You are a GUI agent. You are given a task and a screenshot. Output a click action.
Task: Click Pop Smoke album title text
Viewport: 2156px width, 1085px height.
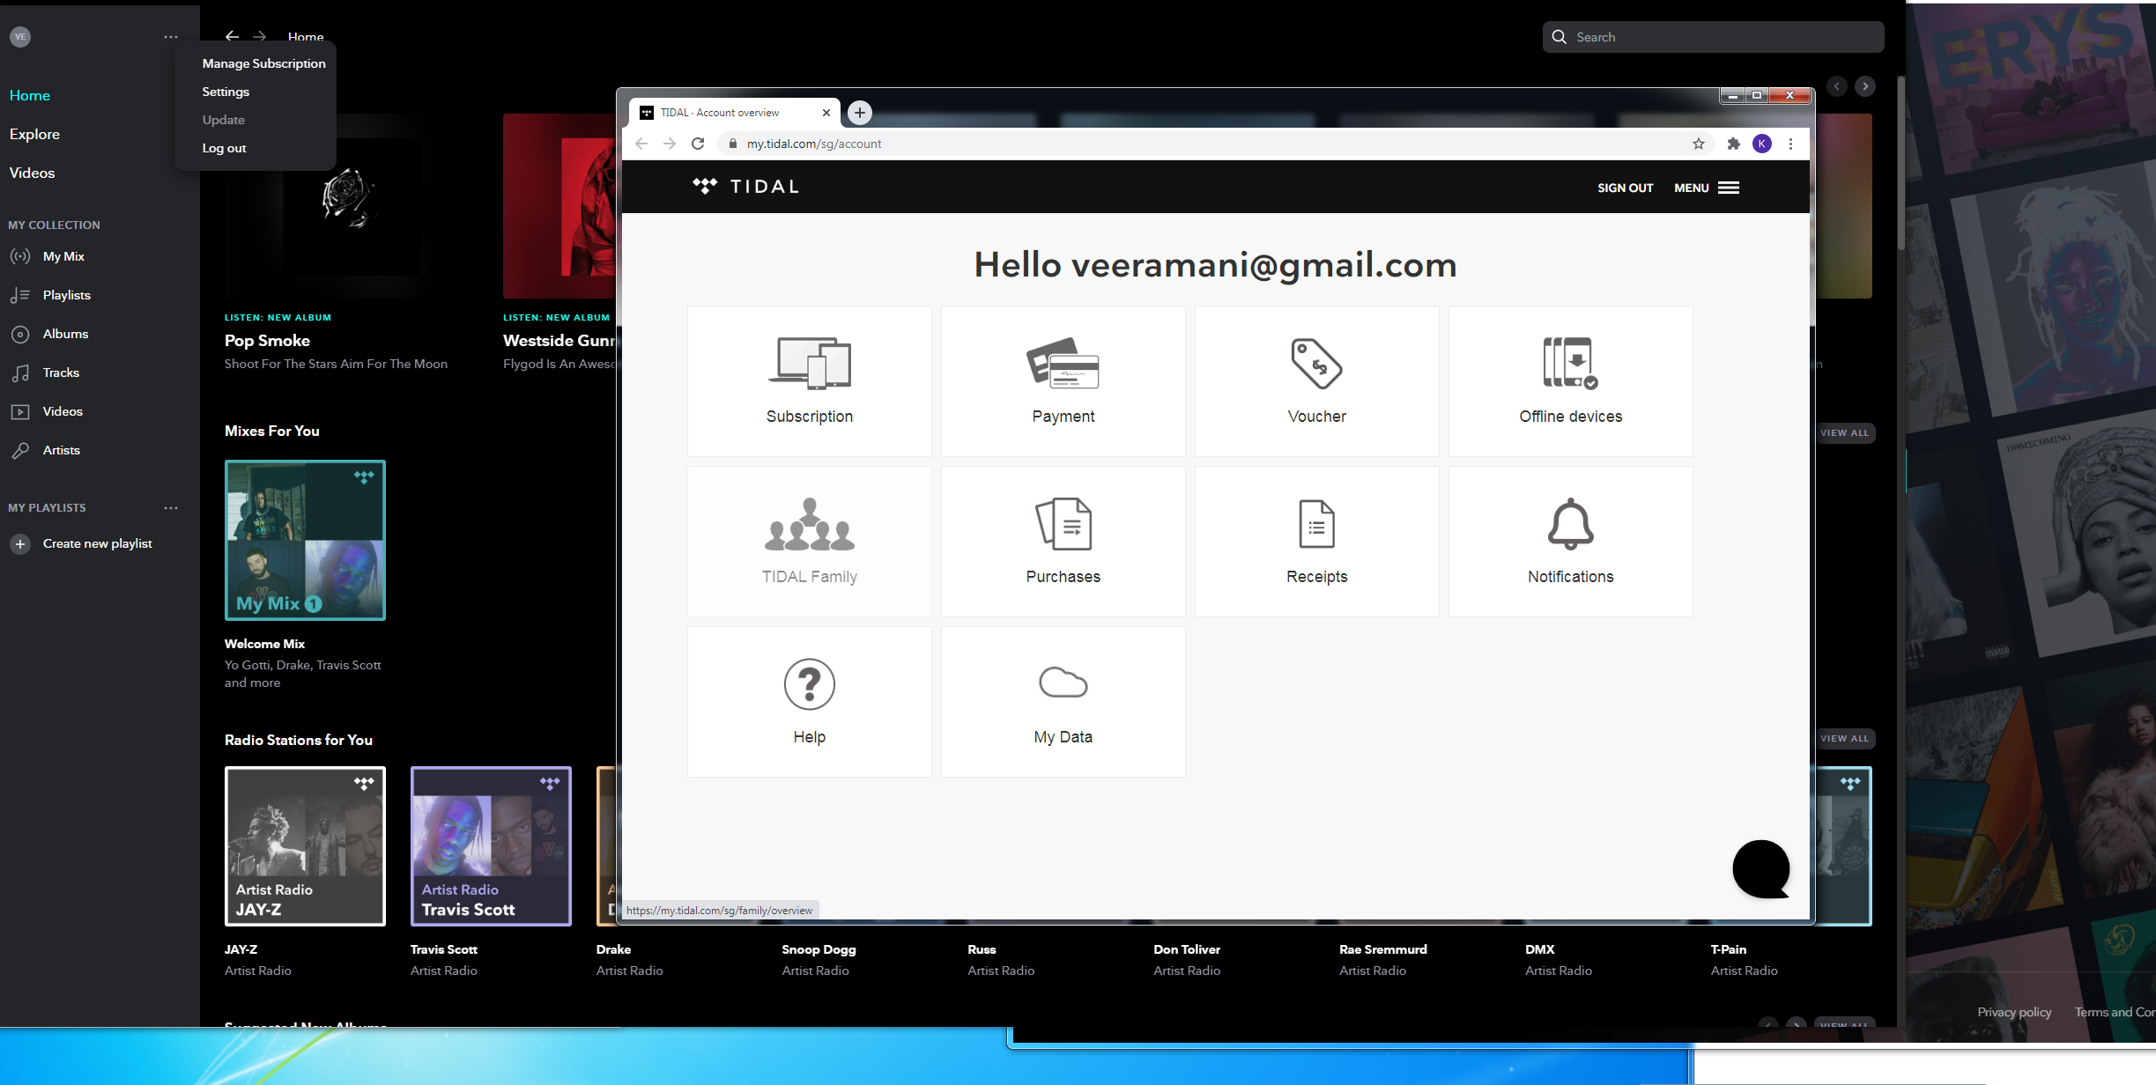point(267,341)
